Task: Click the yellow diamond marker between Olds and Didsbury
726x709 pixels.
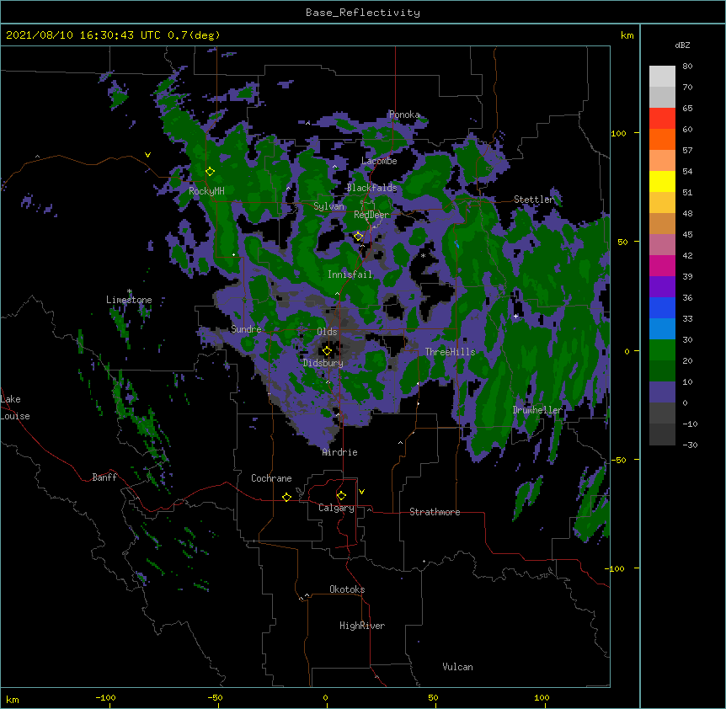Action: 327,351
